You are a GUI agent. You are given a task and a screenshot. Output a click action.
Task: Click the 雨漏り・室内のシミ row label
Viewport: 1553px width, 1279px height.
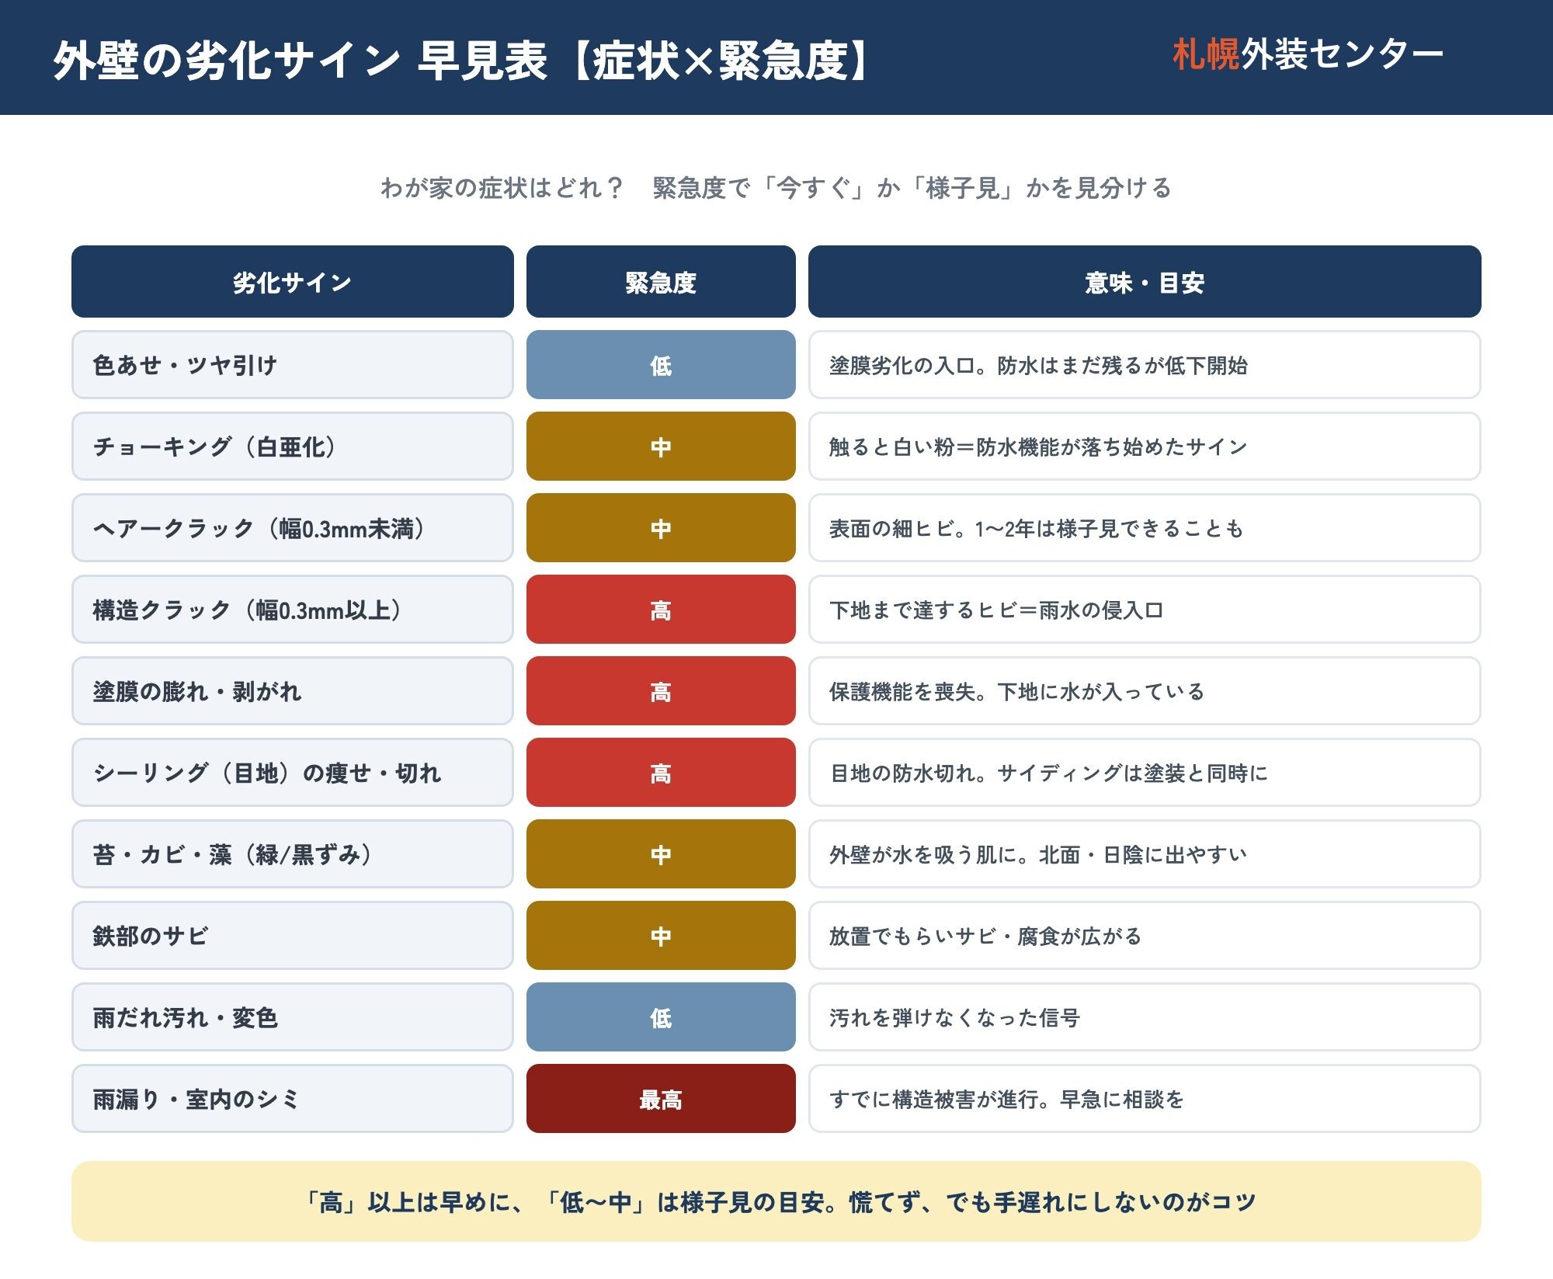(x=293, y=1099)
